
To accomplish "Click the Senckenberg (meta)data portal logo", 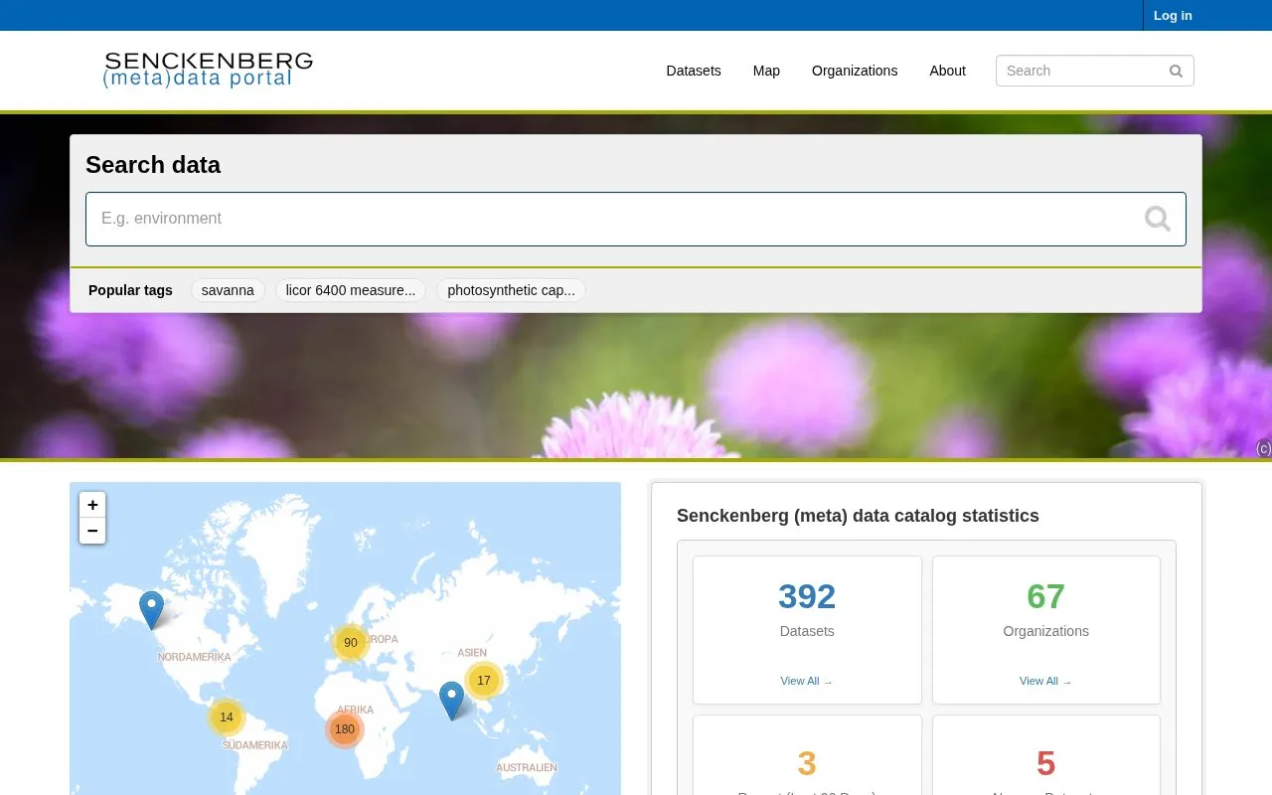I will [x=208, y=70].
